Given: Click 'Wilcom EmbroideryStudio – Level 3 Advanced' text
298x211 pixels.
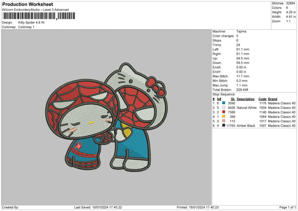Looking at the screenshot, I should pyautogui.click(x=35, y=10).
